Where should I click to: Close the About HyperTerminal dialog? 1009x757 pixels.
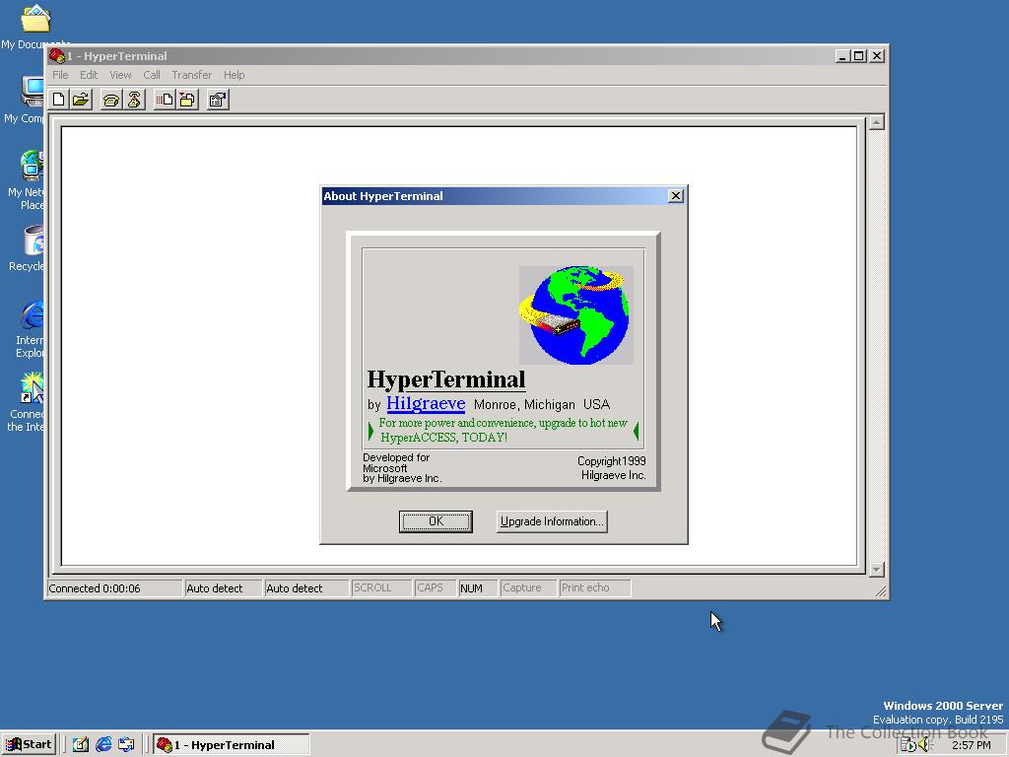[675, 196]
